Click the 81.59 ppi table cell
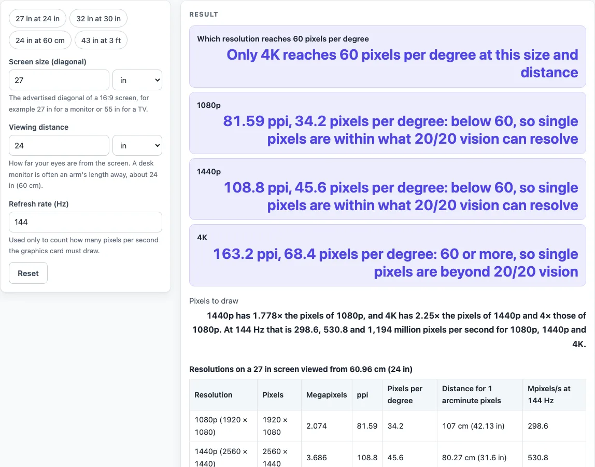 [367, 426]
